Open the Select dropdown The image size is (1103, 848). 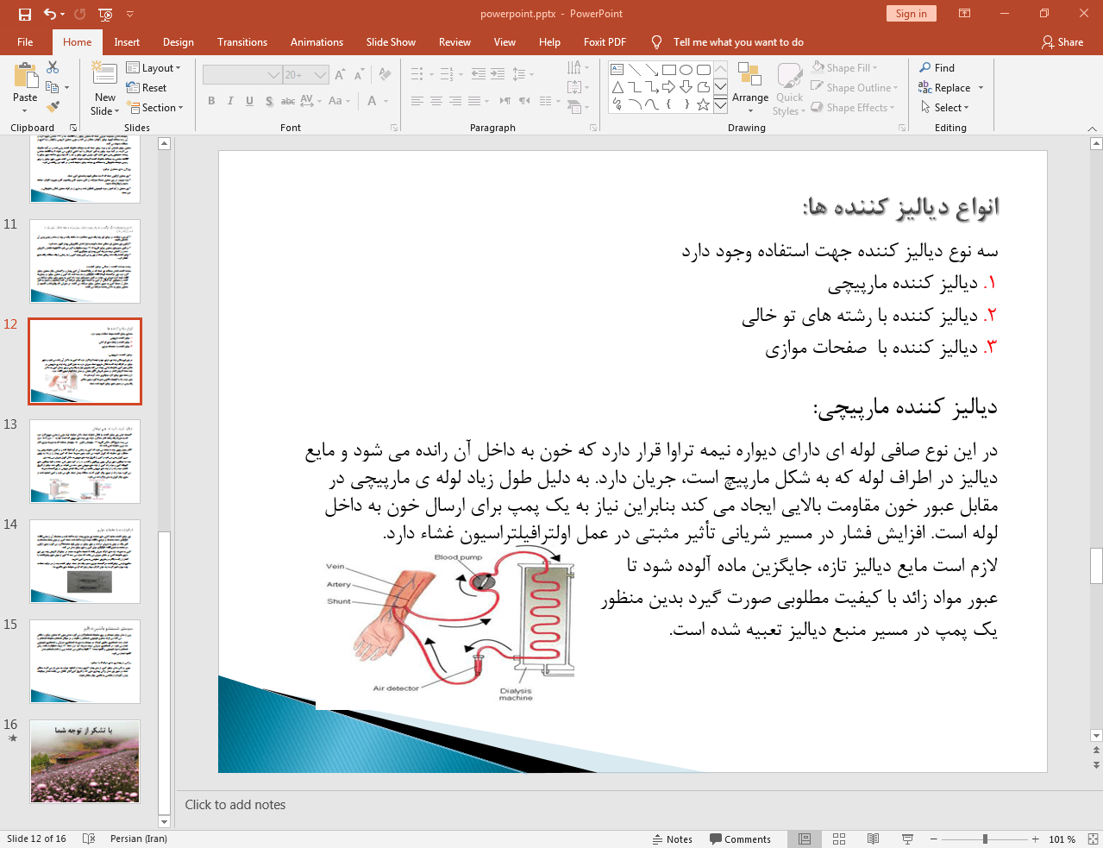coord(945,108)
